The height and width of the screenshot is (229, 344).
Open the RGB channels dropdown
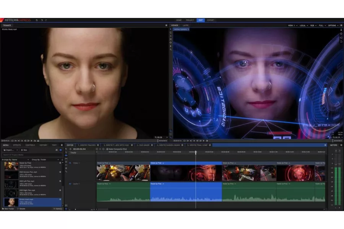pos(313,26)
